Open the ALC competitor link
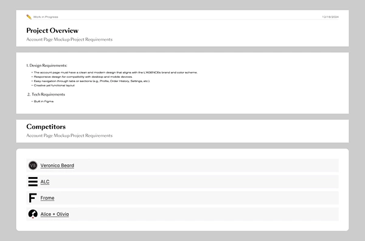This screenshot has height=241, width=365. point(45,182)
